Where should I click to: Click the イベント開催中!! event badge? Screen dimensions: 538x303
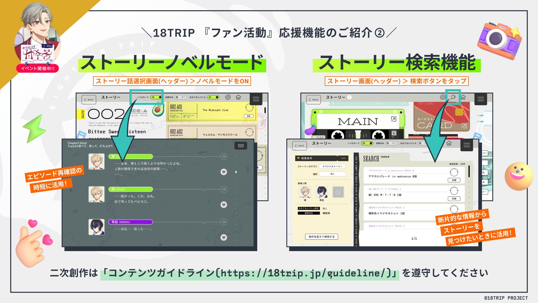coord(38,68)
